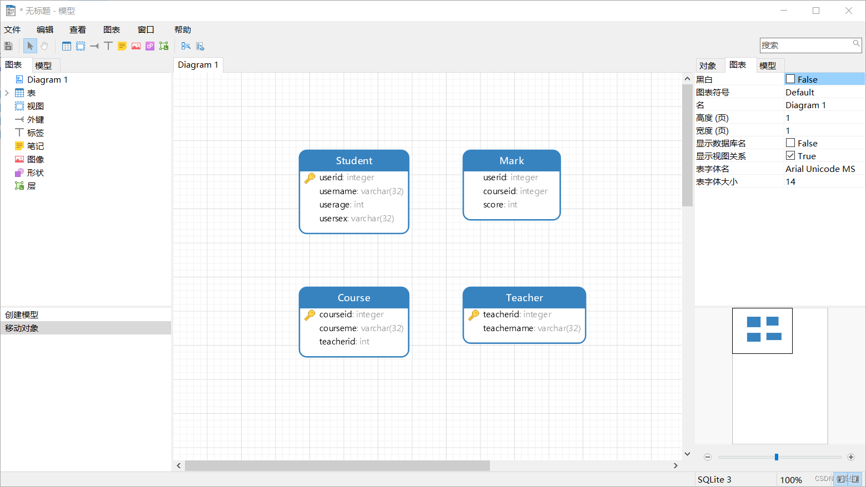Image resolution: width=866 pixels, height=487 pixels.
Task: Uncheck the 显示视图关系 checkbox
Action: click(790, 156)
